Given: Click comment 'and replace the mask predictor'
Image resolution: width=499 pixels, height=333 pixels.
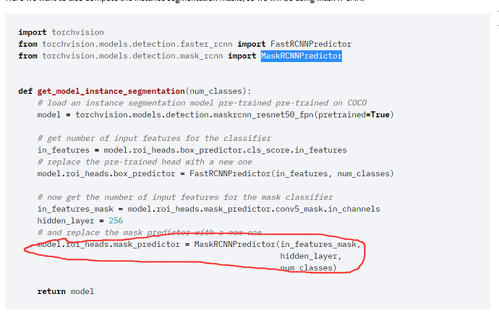Looking at the screenshot, I should coord(149,233).
